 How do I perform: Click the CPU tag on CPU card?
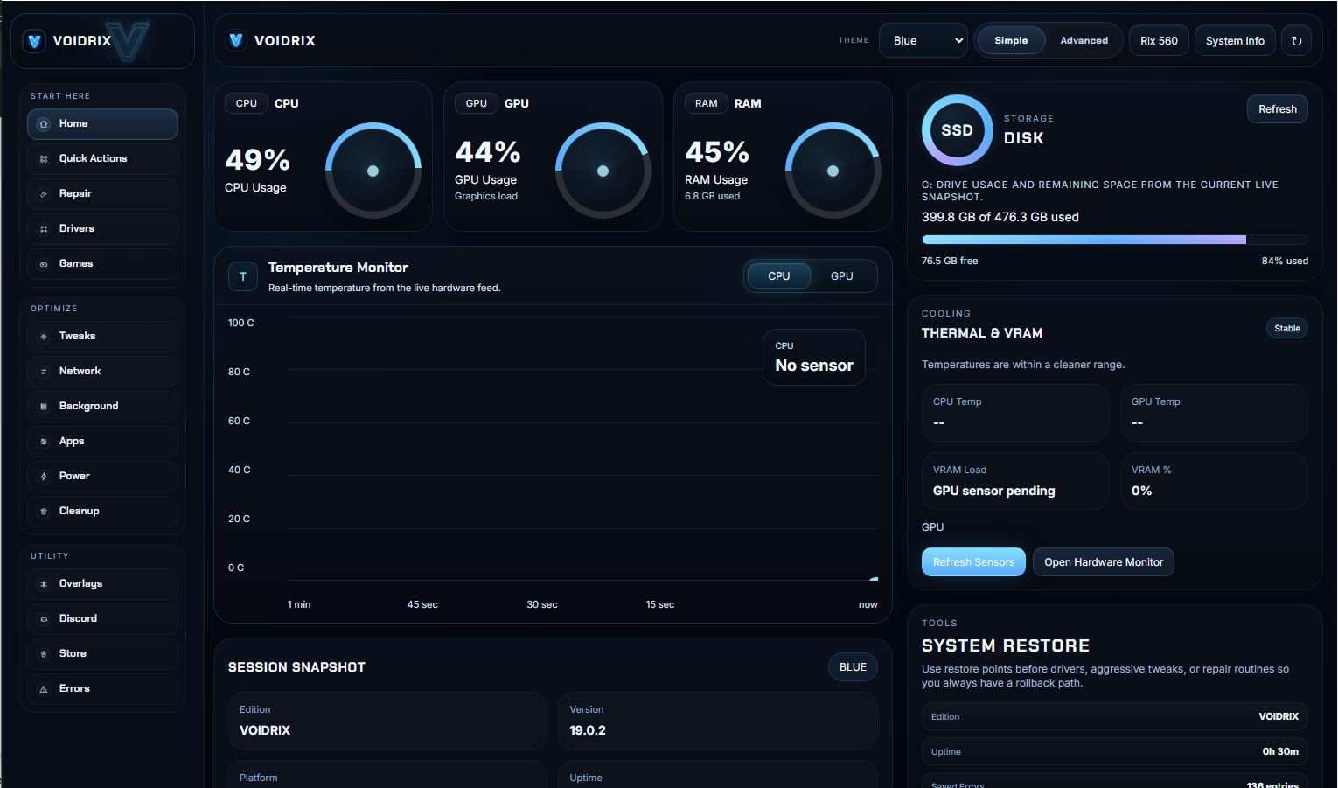(247, 103)
